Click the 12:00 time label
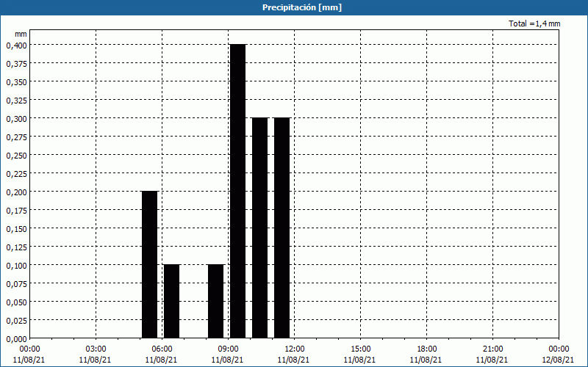The height and width of the screenshot is (367, 588). coord(295,349)
